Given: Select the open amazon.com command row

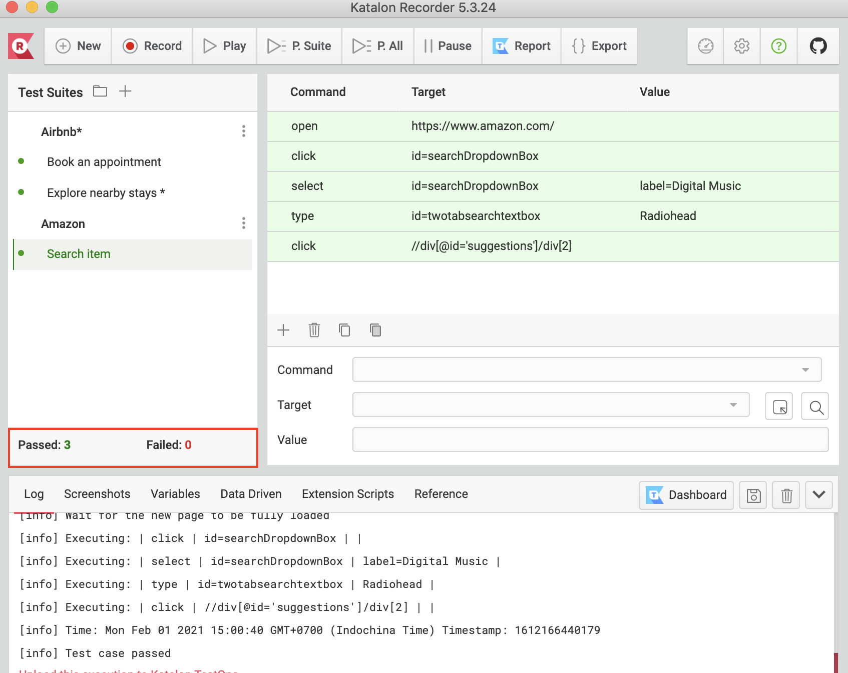Looking at the screenshot, I should [x=553, y=126].
